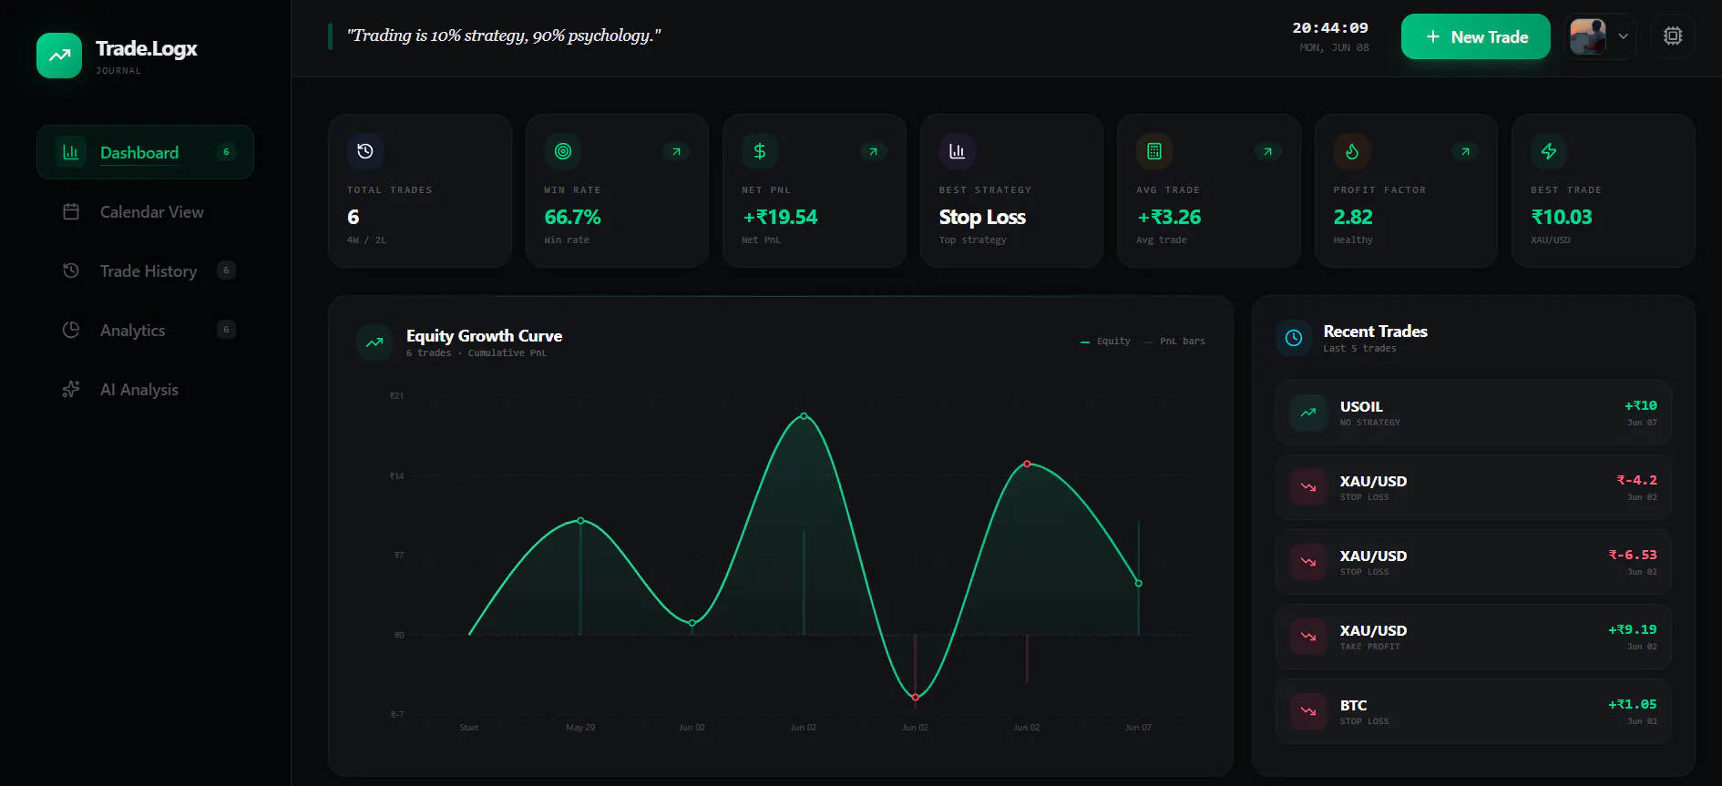
Task: Click the Analytics pie chart icon
Action: (71, 330)
